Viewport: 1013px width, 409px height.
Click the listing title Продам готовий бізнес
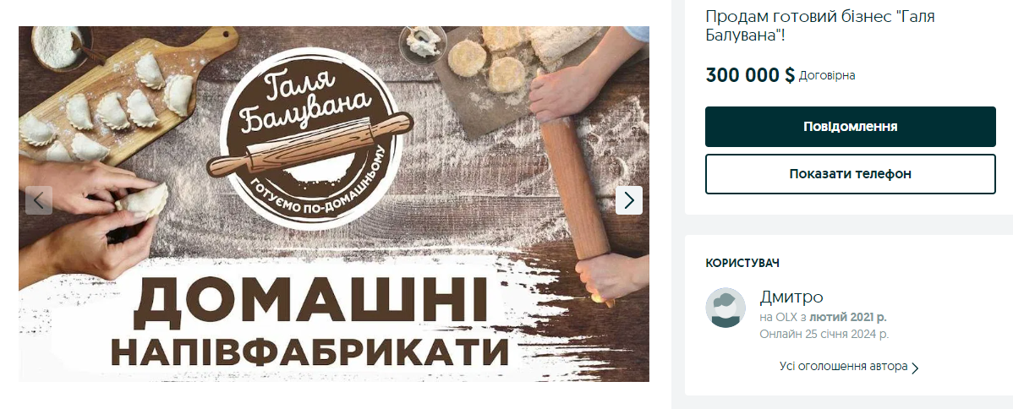click(x=820, y=25)
